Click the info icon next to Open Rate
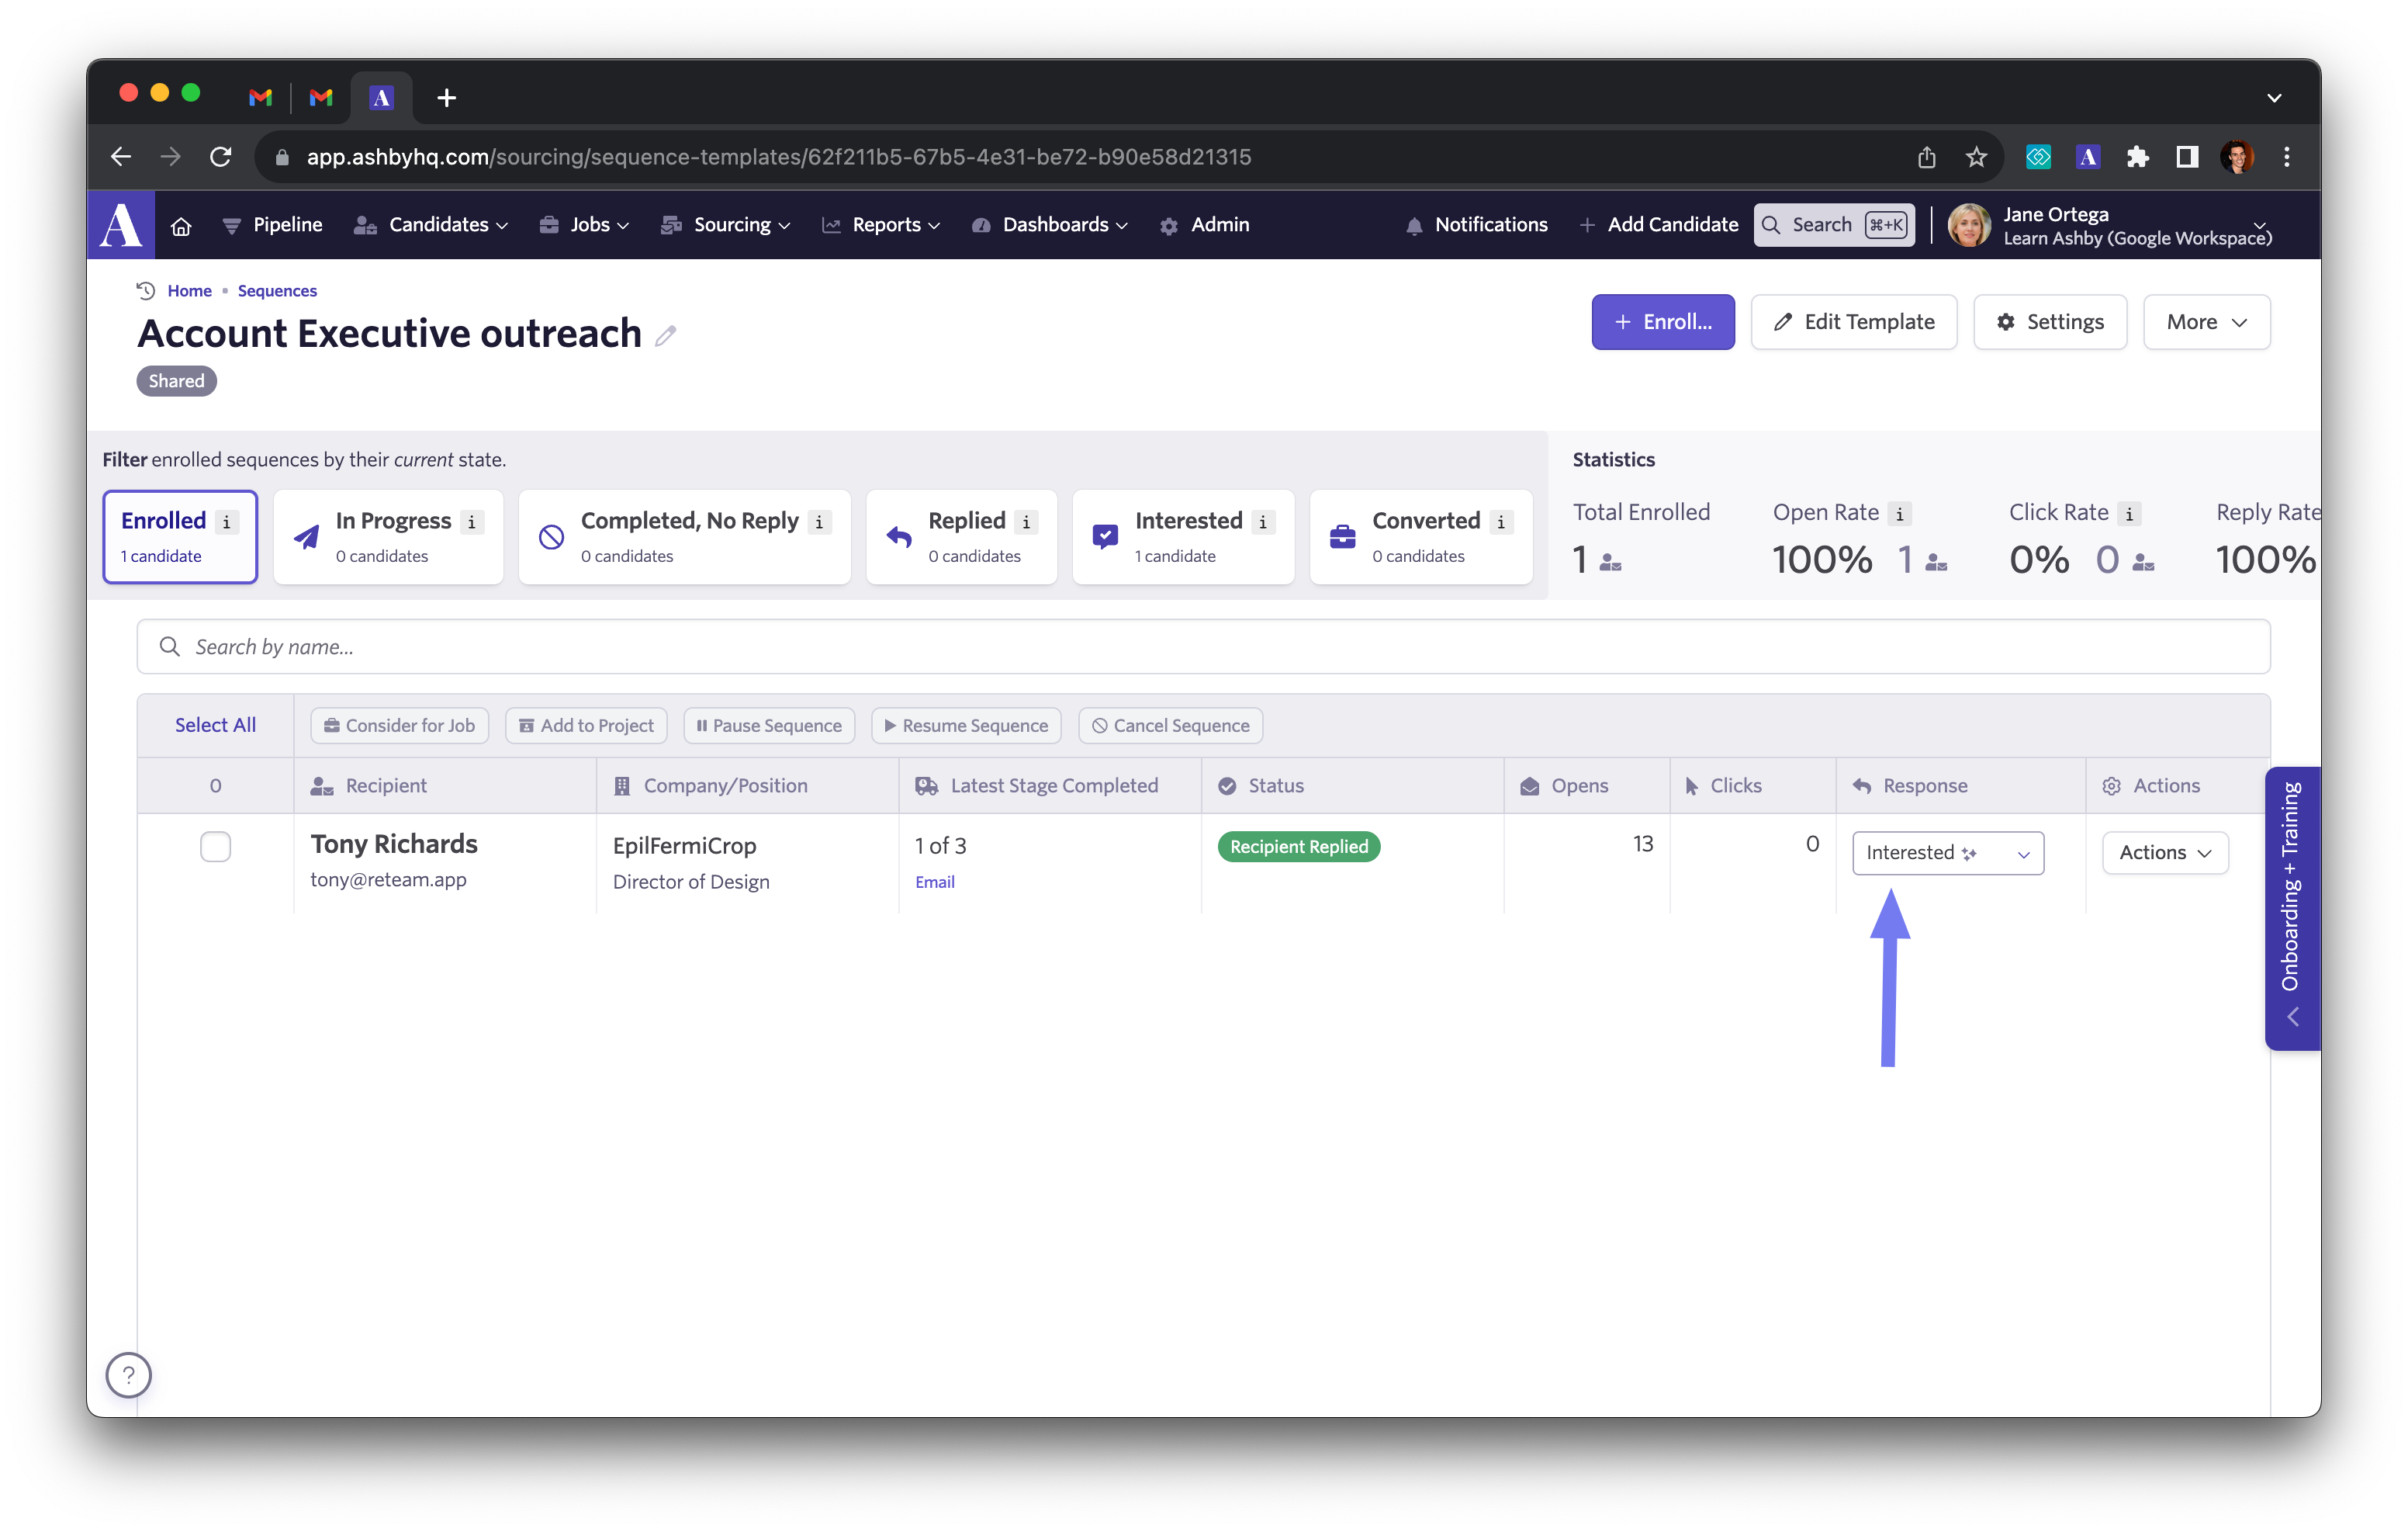The width and height of the screenshot is (2408, 1532). pos(1899,515)
